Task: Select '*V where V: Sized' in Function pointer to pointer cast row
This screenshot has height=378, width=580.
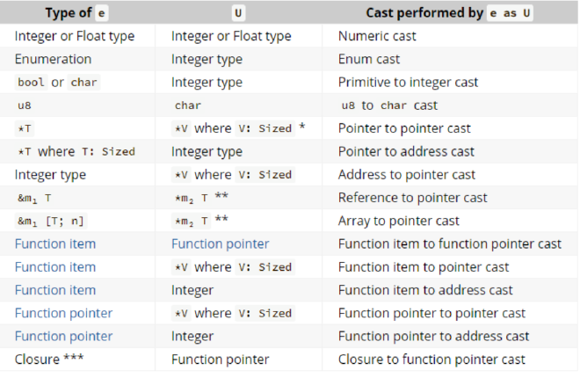Action: coord(234,313)
